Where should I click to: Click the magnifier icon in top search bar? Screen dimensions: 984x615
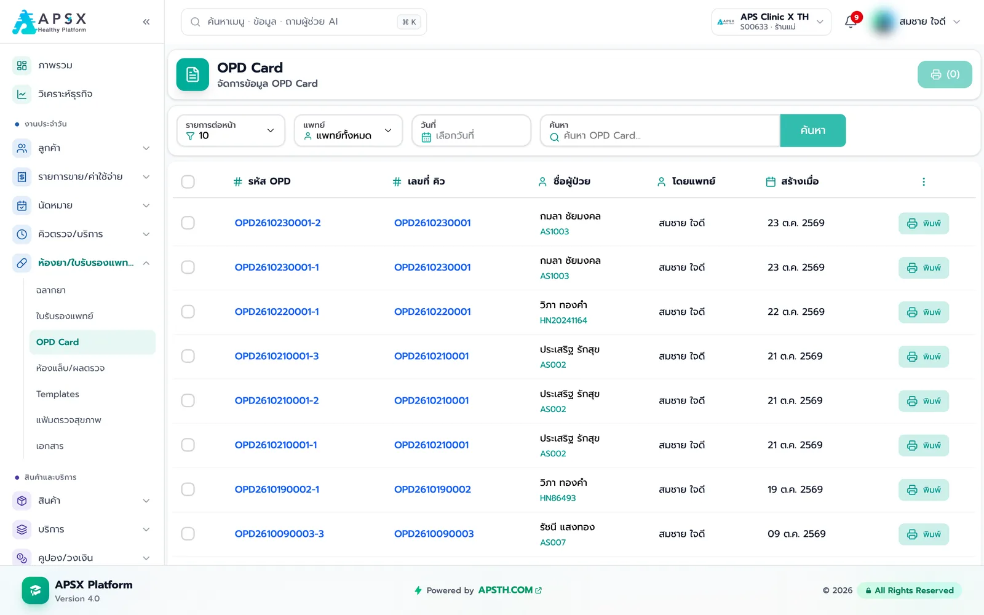tap(195, 22)
